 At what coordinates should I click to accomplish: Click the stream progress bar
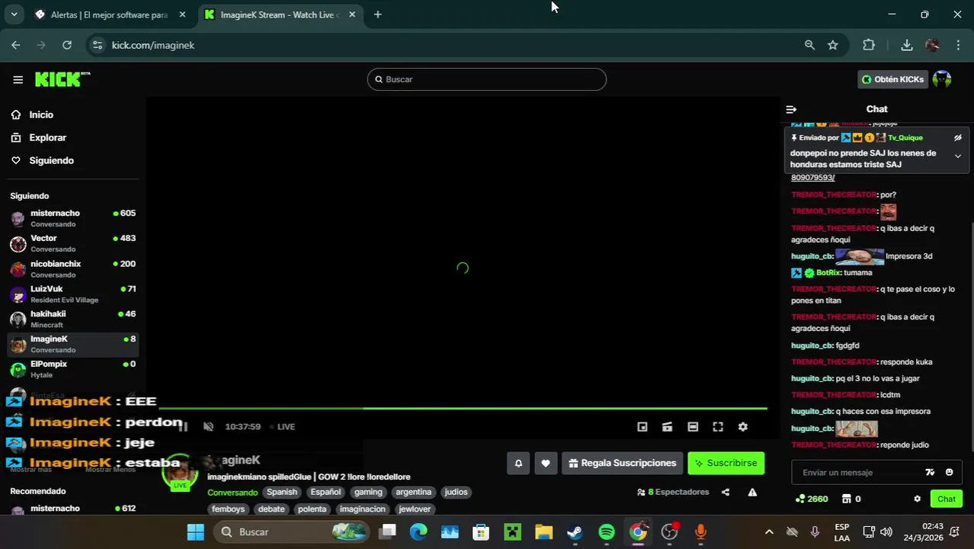(x=463, y=409)
